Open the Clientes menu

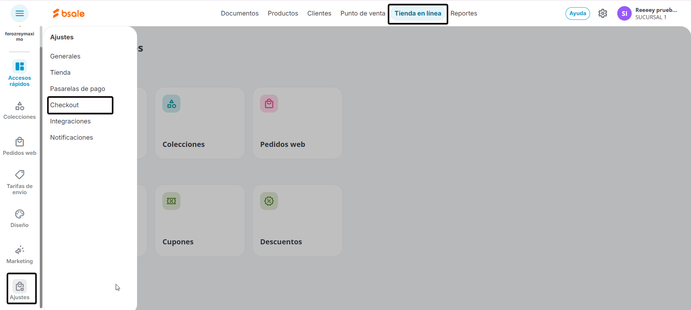coord(319,13)
